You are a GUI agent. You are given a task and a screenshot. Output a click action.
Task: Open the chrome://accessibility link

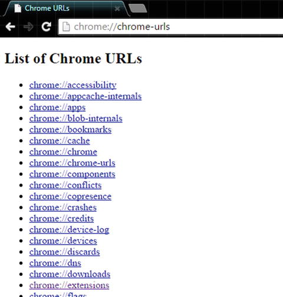click(73, 85)
